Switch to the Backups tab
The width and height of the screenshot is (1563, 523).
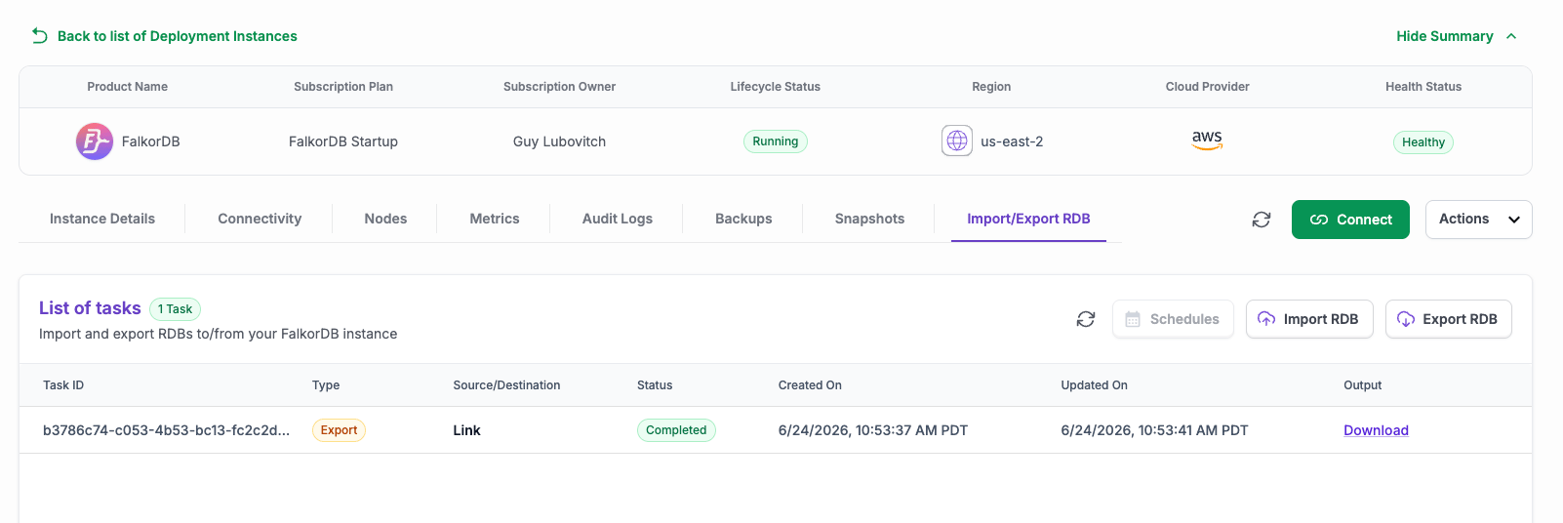click(x=743, y=219)
